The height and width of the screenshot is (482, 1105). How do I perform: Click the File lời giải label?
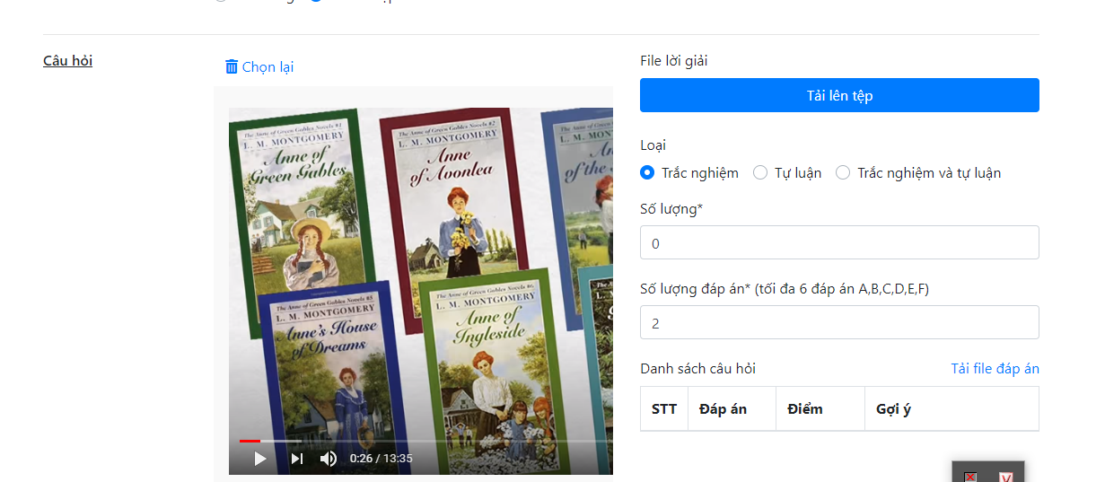[x=674, y=60]
